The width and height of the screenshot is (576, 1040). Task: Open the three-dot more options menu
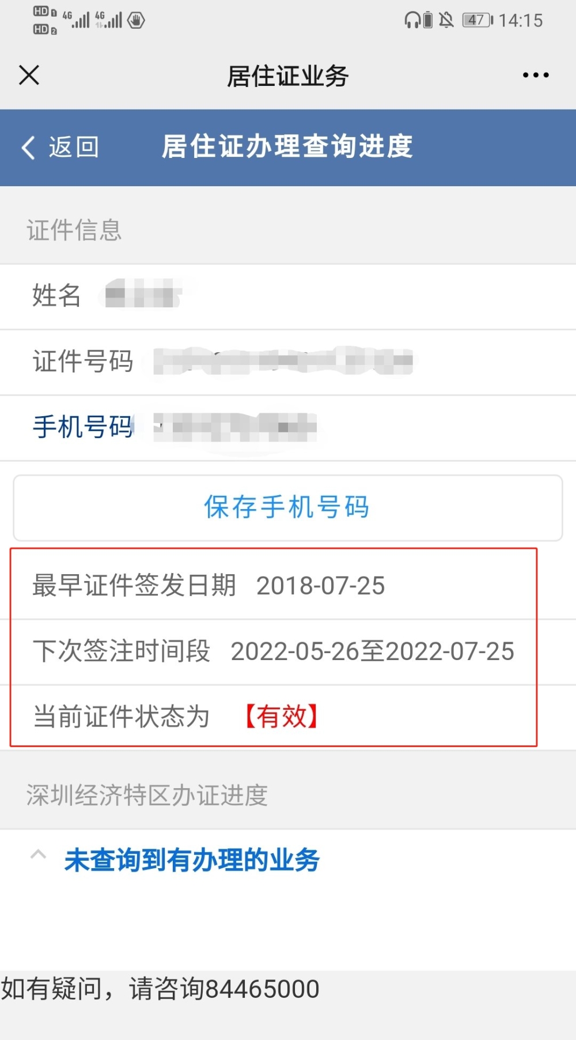(x=536, y=75)
